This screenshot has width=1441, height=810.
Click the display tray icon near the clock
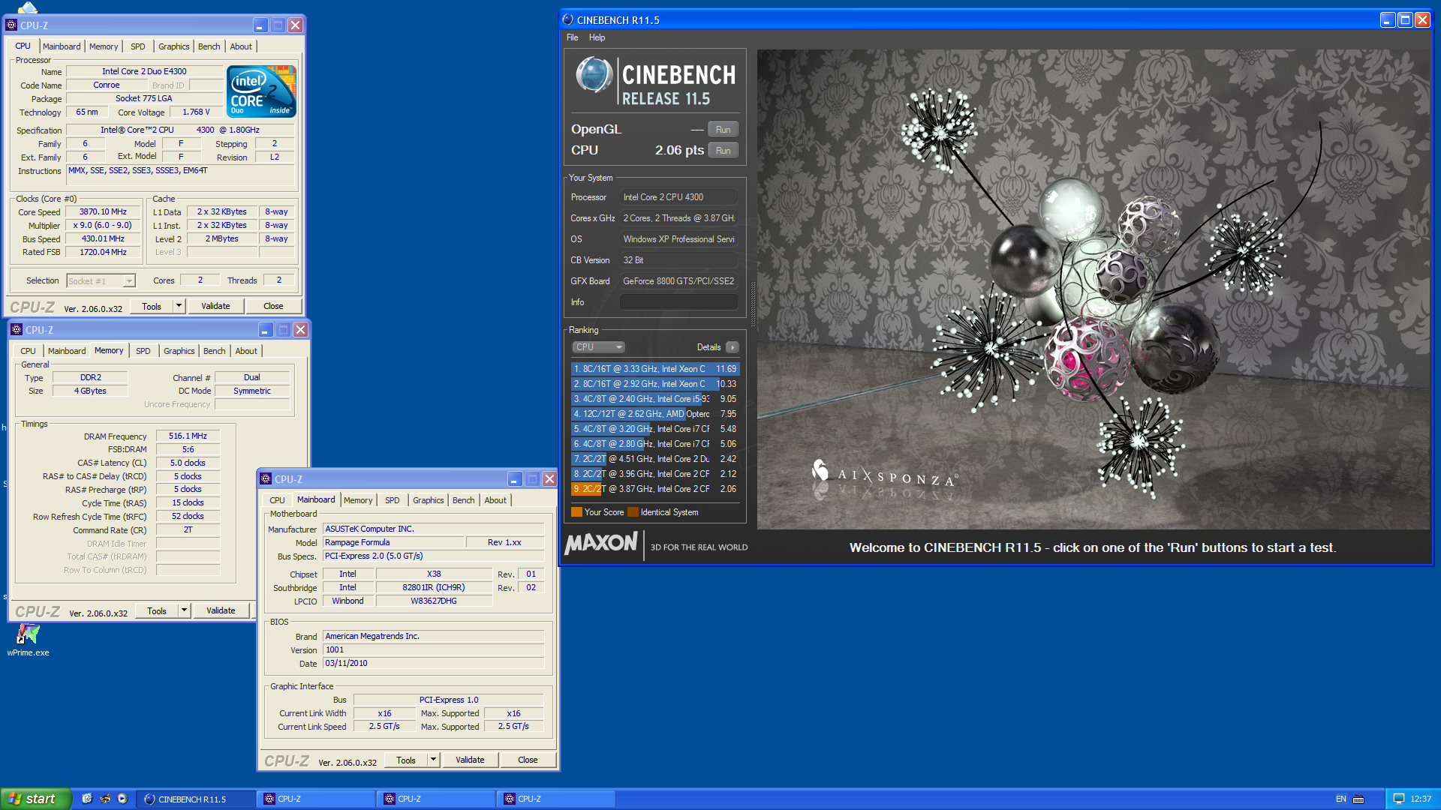coord(1399,799)
